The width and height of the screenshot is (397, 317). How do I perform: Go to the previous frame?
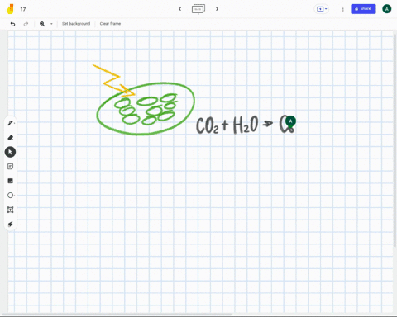(180, 9)
